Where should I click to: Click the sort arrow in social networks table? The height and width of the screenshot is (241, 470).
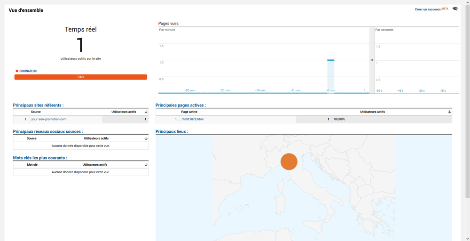click(x=146, y=139)
